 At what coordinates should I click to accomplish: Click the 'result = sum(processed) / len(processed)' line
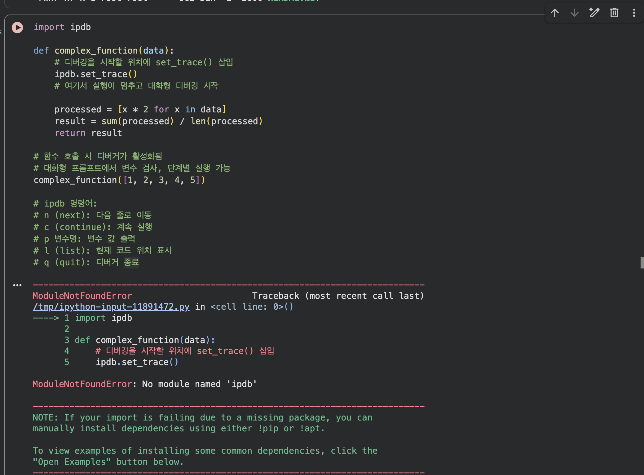click(x=159, y=121)
